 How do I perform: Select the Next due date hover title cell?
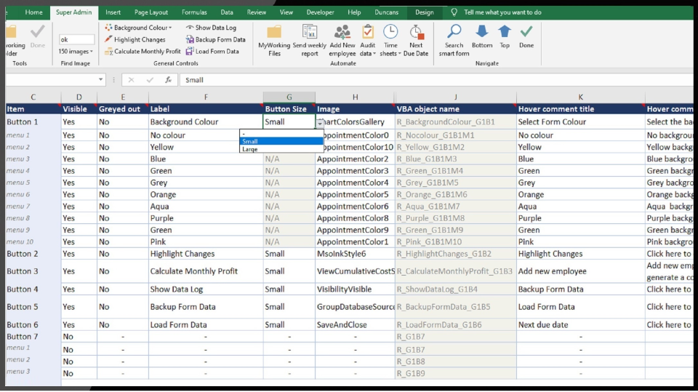580,325
